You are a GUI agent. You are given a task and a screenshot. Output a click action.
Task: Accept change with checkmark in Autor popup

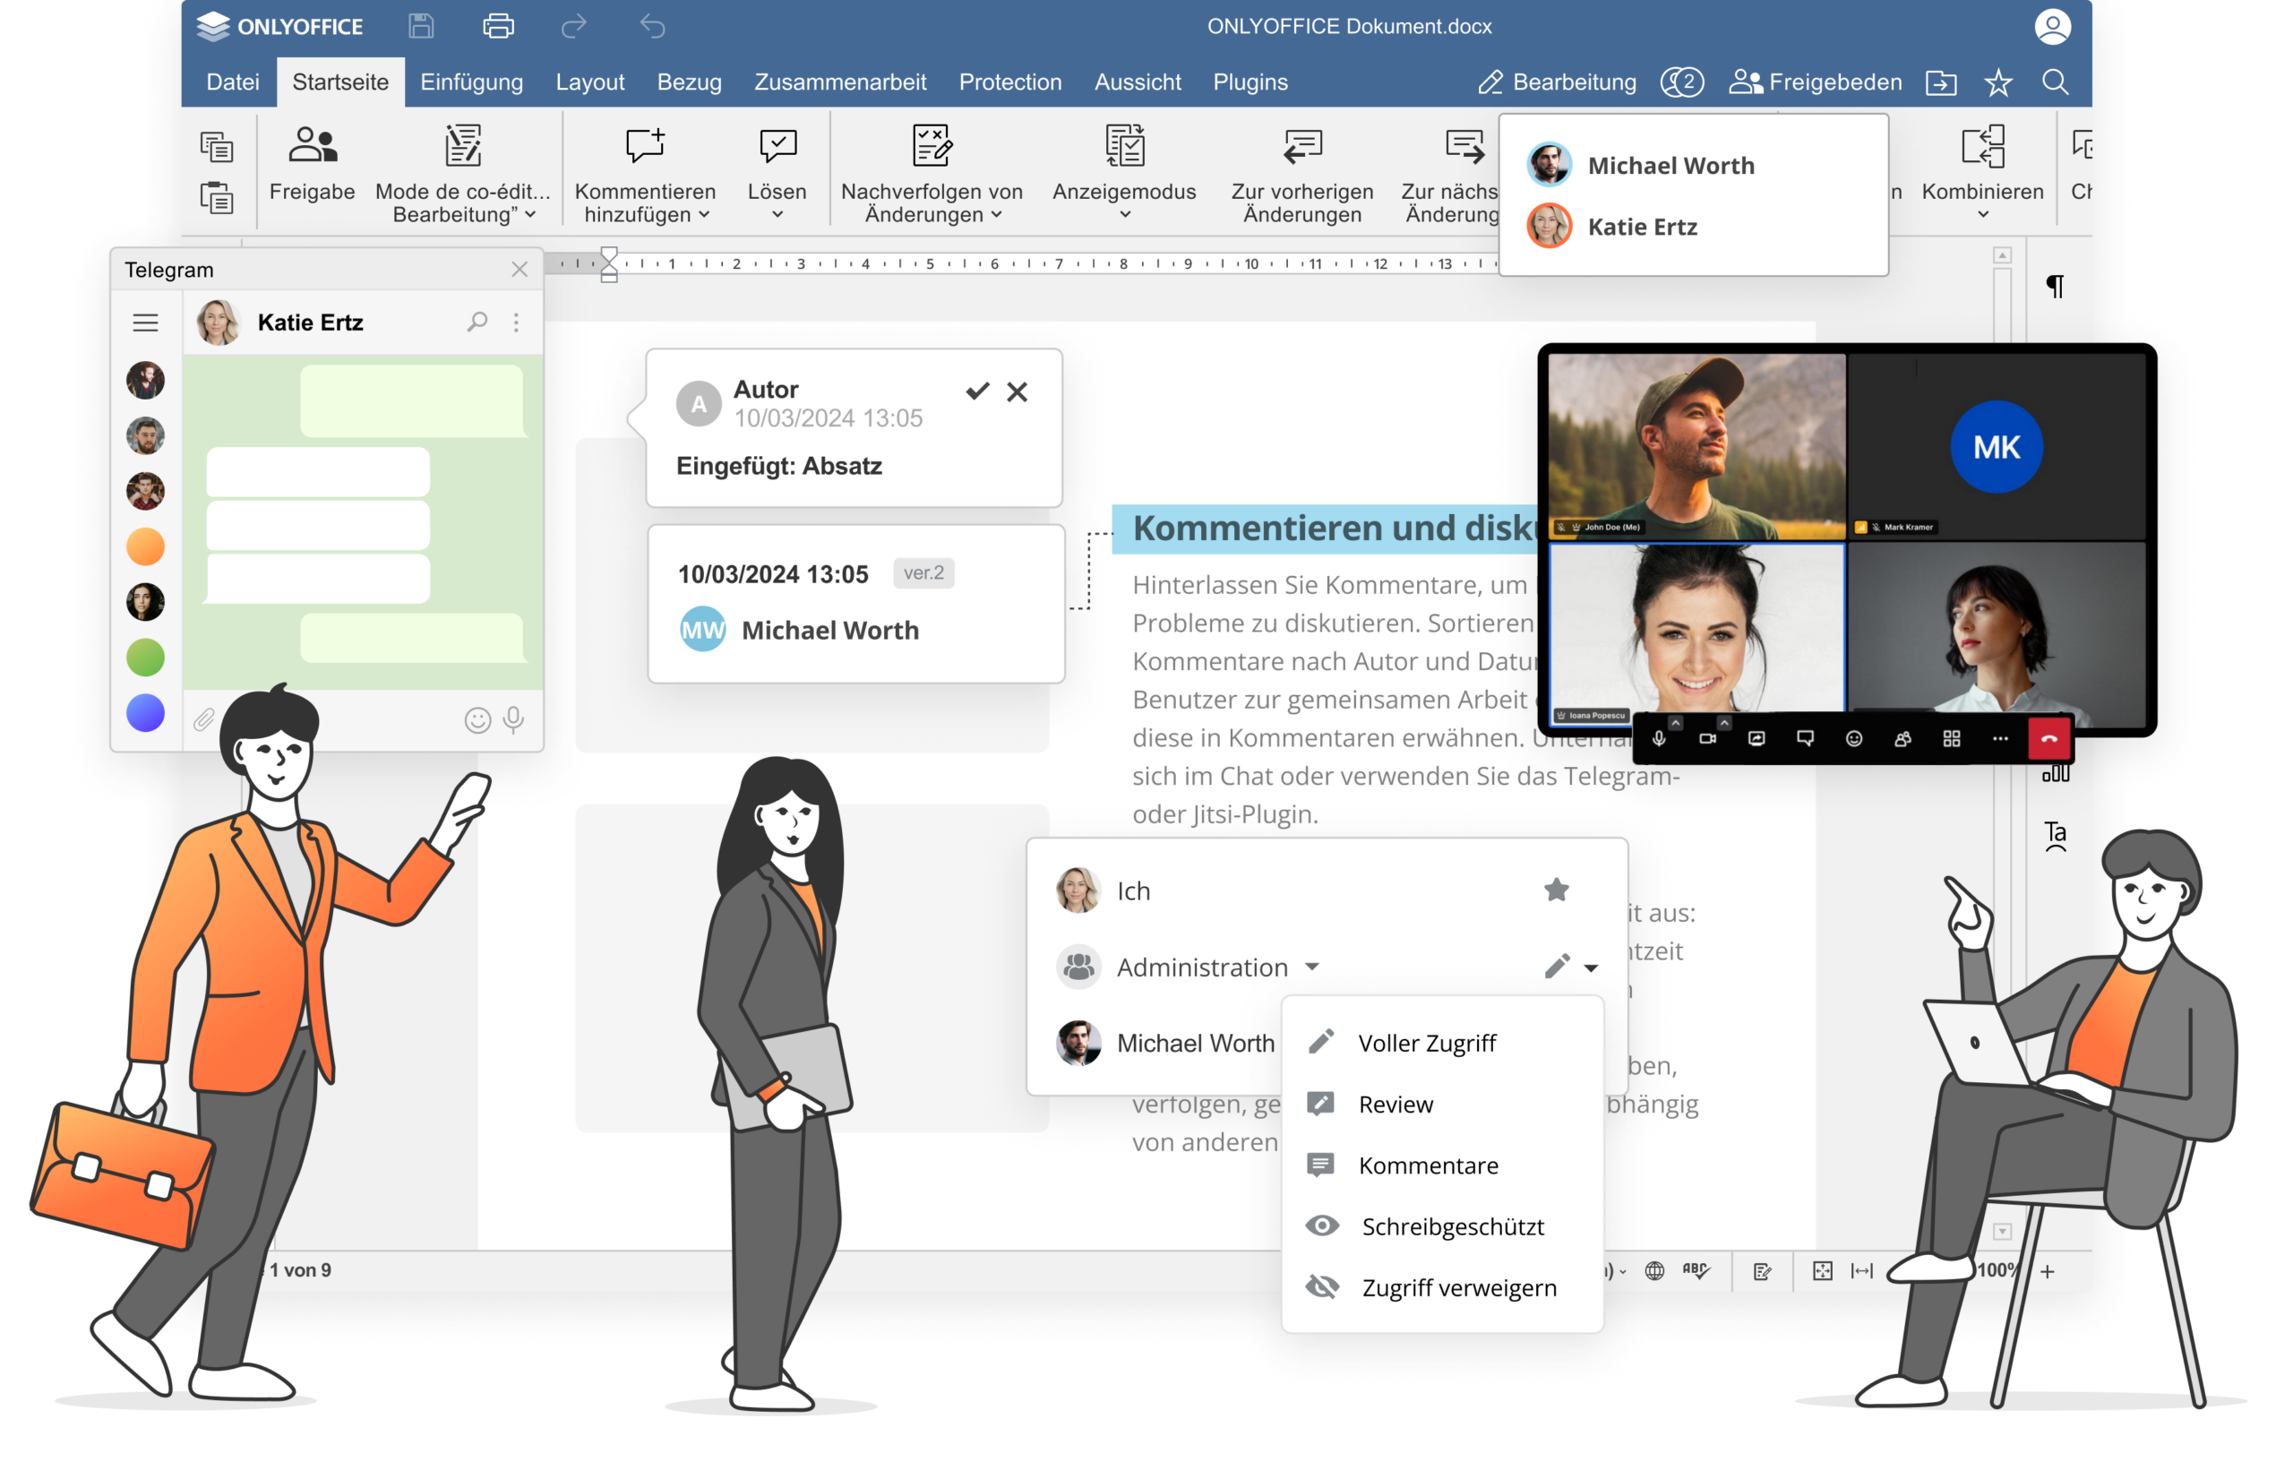pyautogui.click(x=977, y=391)
